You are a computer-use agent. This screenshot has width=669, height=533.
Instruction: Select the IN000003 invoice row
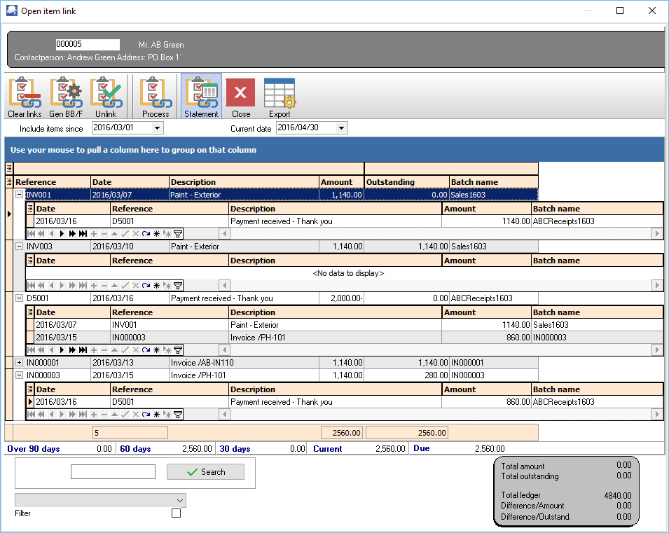56,375
